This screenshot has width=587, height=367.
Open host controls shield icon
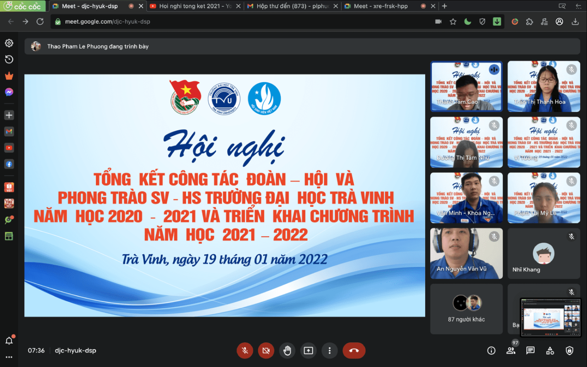point(570,350)
